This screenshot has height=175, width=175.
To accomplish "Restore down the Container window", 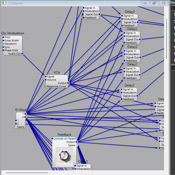I will [155, 3].
